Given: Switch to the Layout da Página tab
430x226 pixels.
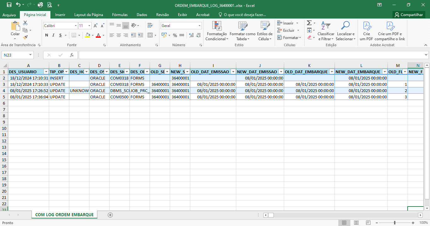Looking at the screenshot, I should click(89, 15).
